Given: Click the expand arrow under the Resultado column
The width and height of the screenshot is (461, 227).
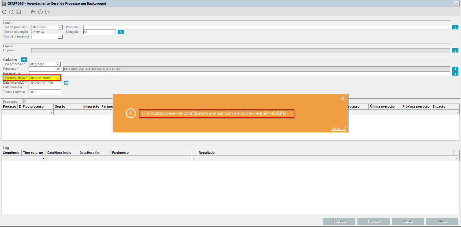Looking at the screenshot, I should [x=456, y=159].
